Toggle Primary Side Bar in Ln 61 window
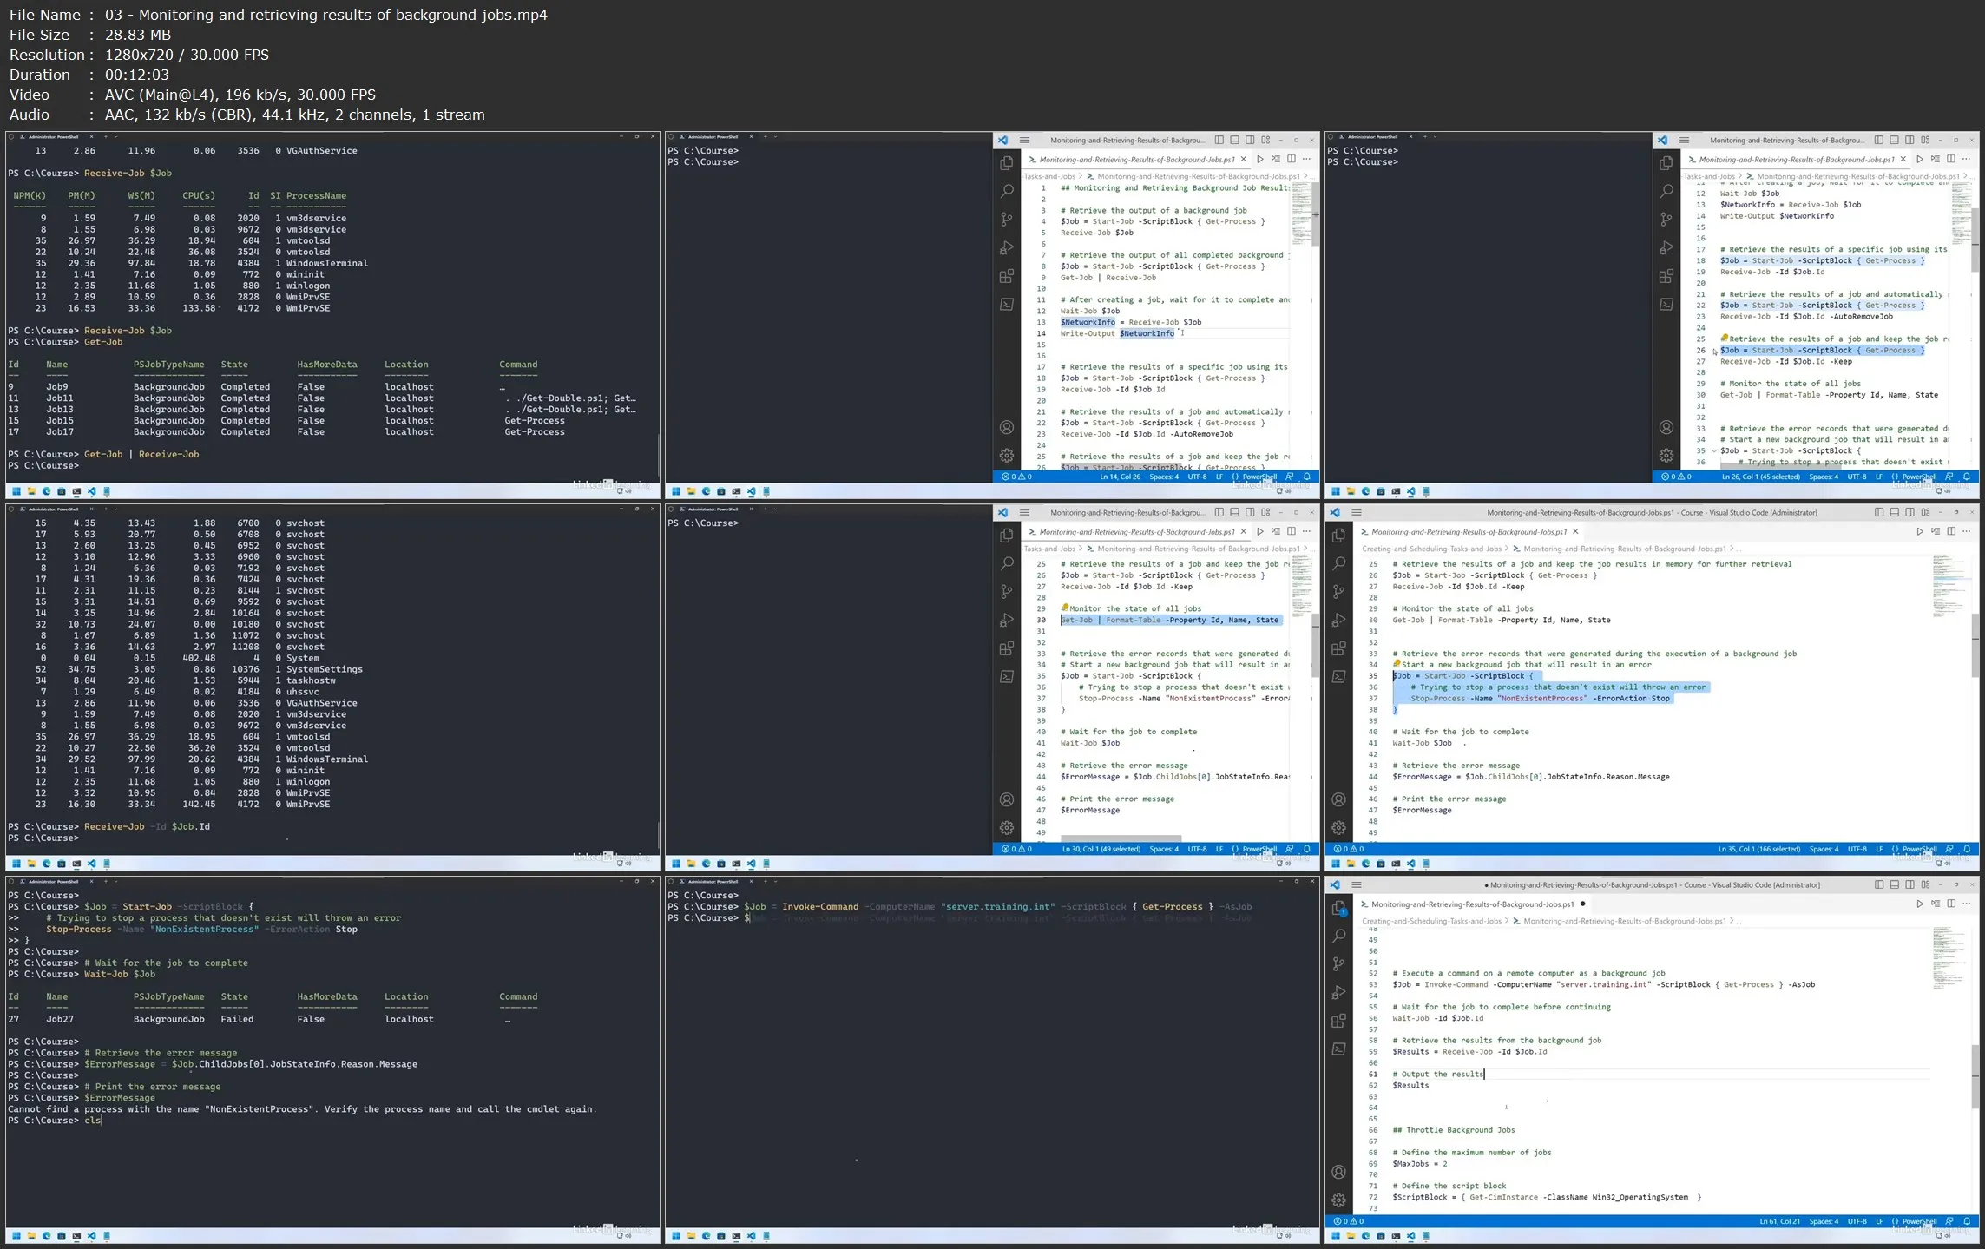1985x1249 pixels. tap(1878, 884)
